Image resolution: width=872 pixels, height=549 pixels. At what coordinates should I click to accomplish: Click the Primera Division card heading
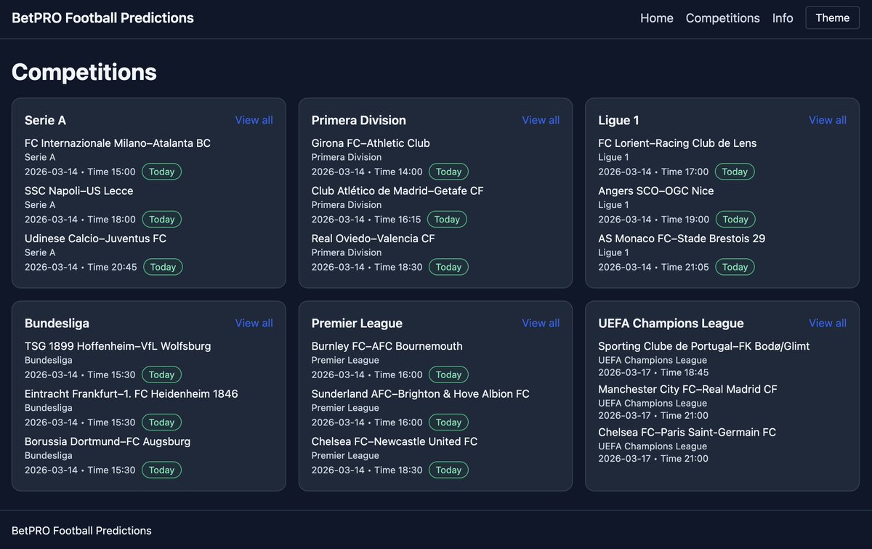coord(359,120)
